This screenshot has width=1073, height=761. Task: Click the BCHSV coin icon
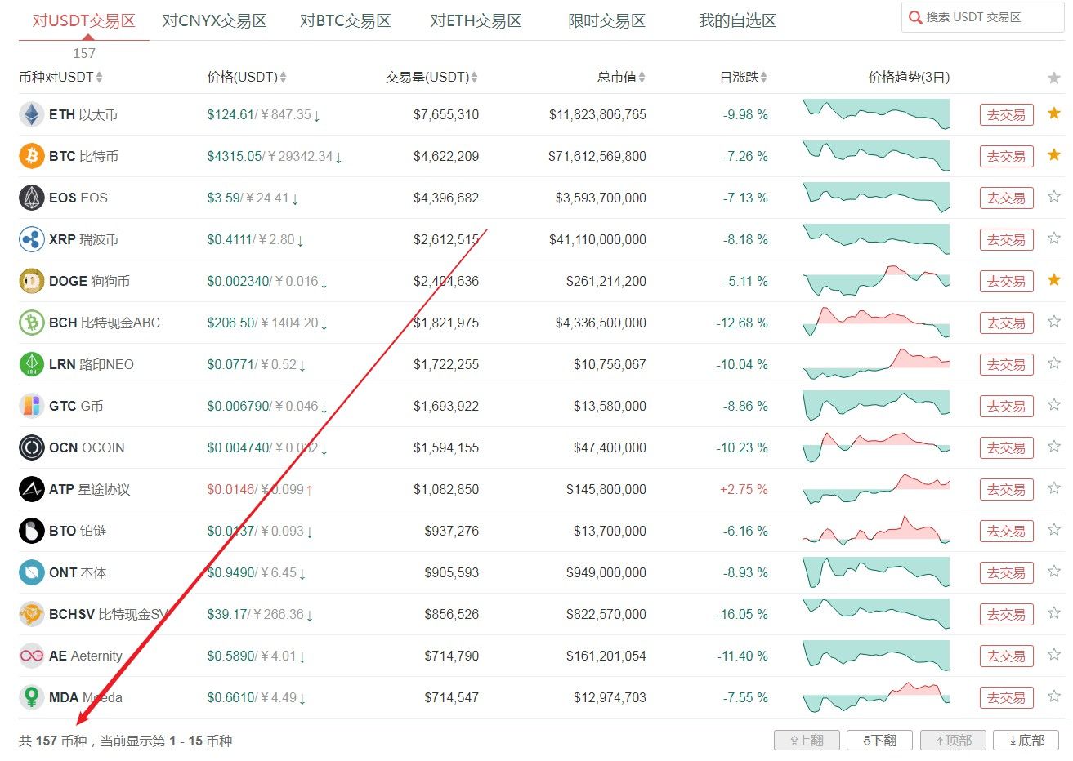(x=32, y=614)
